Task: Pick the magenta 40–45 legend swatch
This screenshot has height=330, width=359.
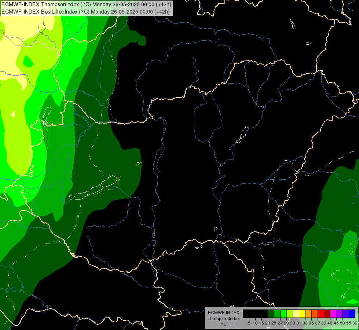Action: pos(333,313)
